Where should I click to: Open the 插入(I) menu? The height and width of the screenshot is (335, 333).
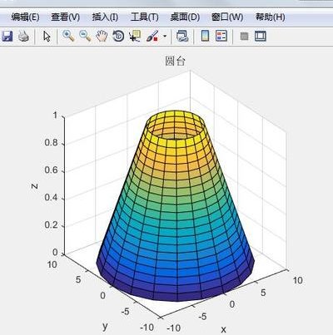click(x=105, y=17)
